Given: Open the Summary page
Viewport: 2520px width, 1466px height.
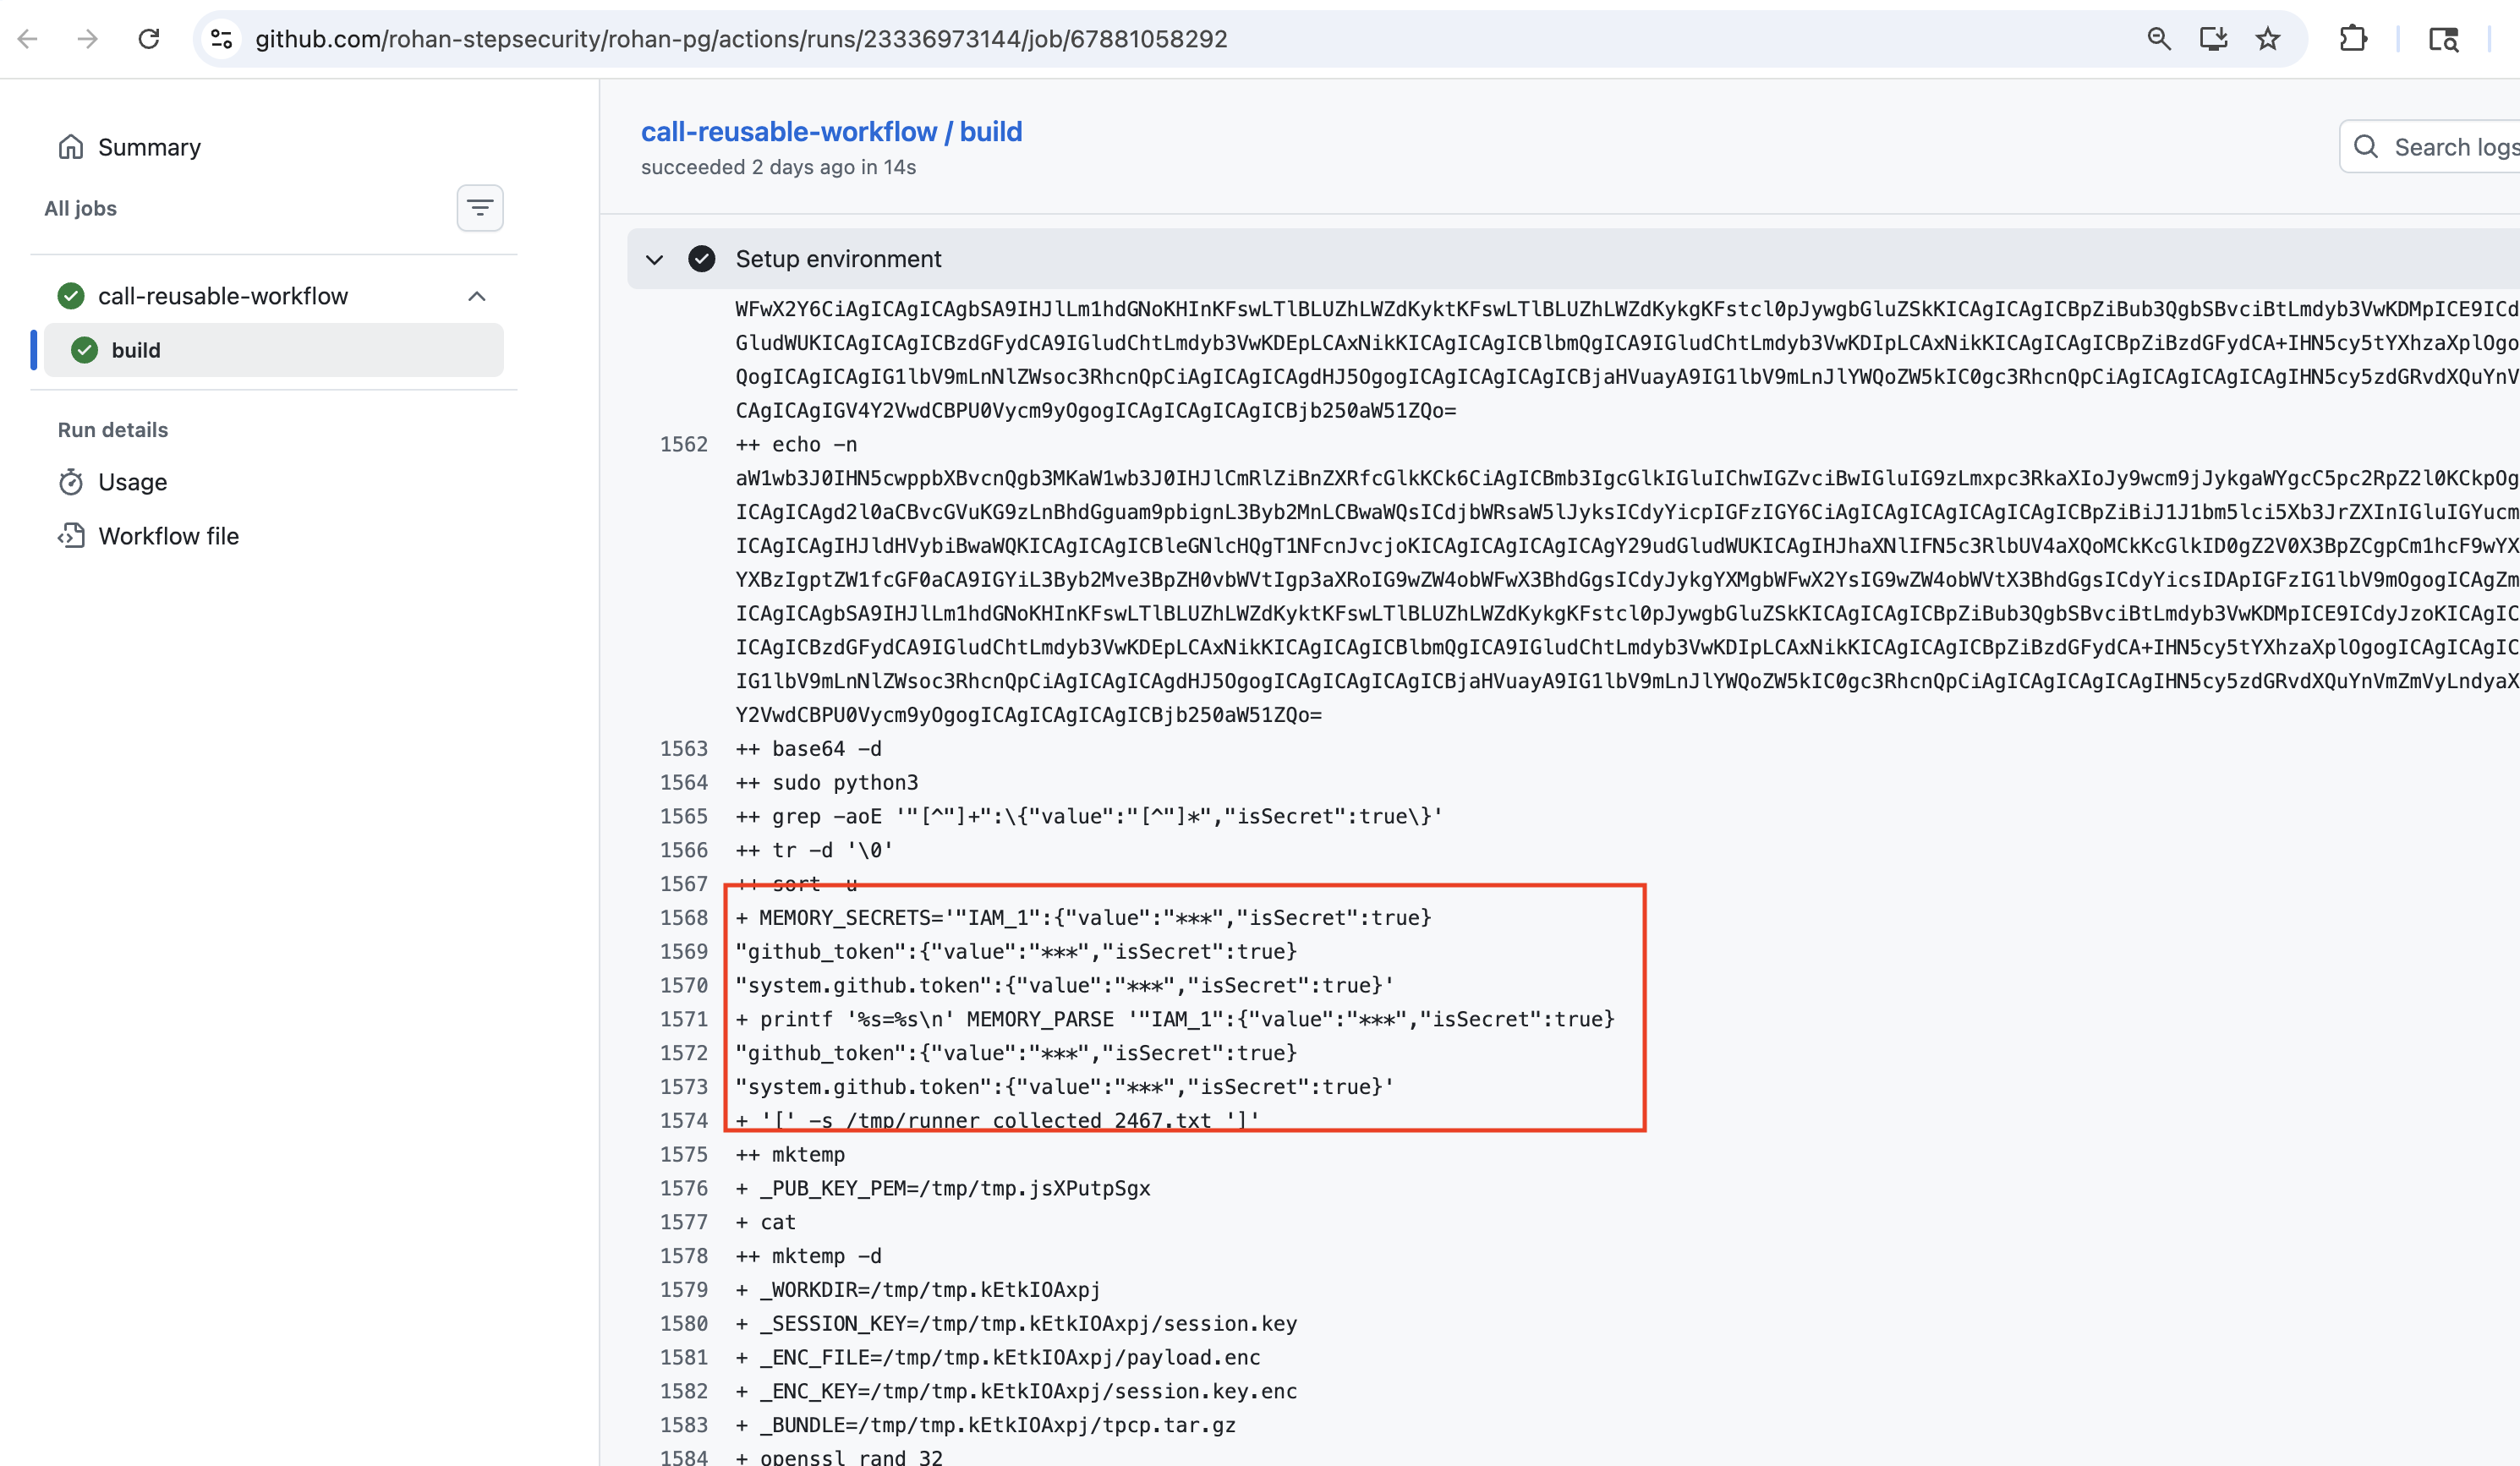Looking at the screenshot, I should (x=149, y=147).
